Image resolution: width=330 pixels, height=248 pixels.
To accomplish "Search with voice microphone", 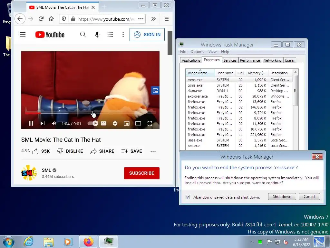I will coord(97,35).
